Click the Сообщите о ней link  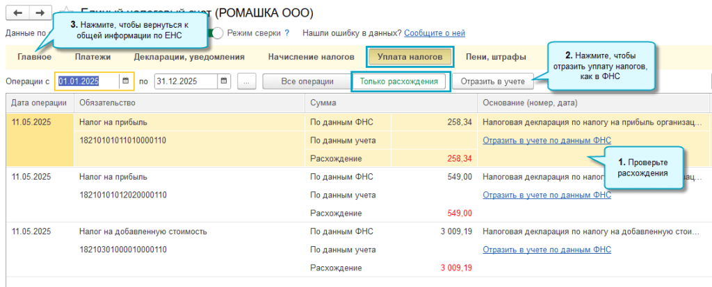[434, 33]
